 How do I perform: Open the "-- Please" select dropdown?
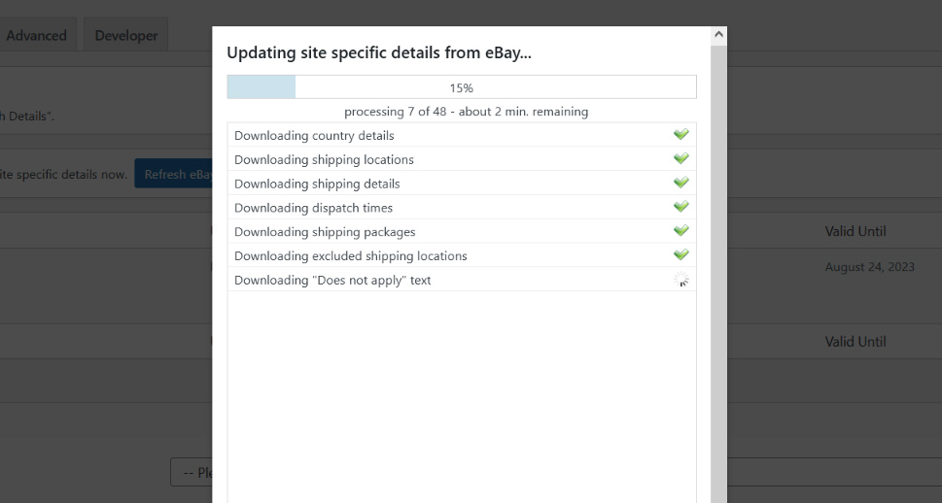click(x=192, y=472)
